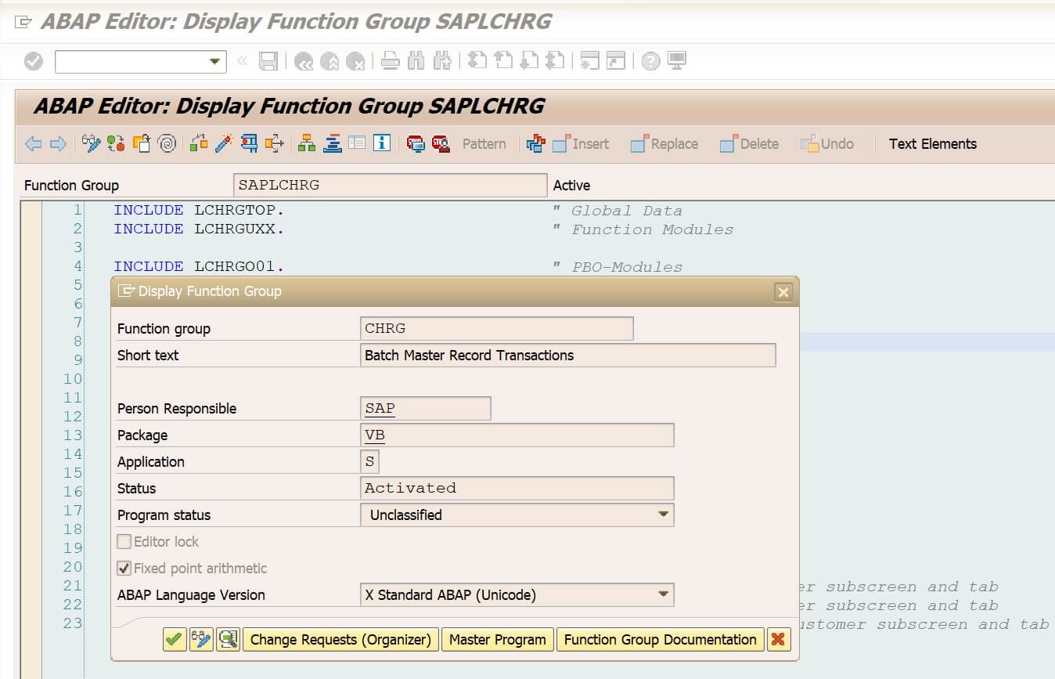This screenshot has height=679, width=1055.
Task: Disable Fixed point arithmetic
Action: (123, 567)
